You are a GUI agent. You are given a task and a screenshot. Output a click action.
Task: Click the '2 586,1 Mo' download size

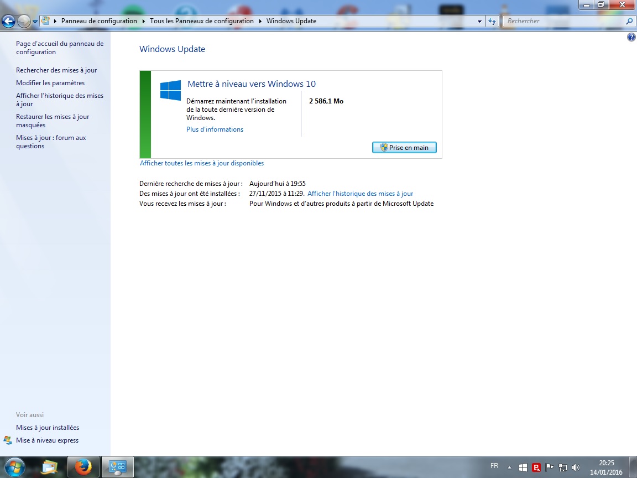326,101
